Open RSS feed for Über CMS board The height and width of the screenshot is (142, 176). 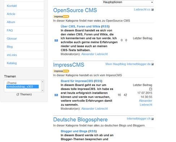click(x=105, y=26)
